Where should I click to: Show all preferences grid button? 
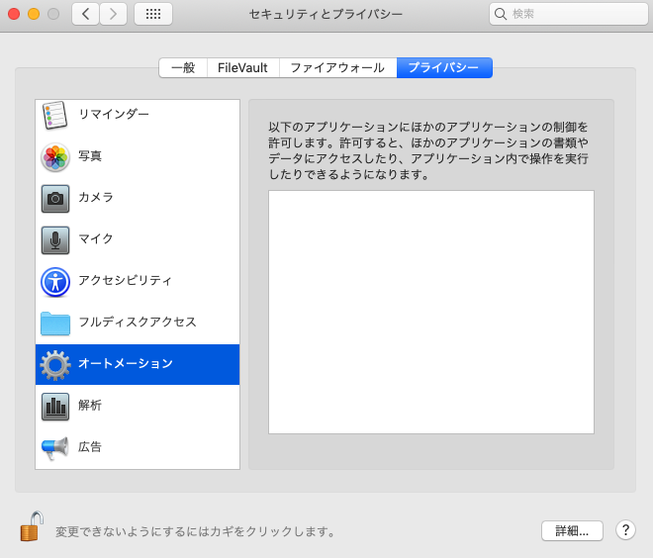pos(153,14)
